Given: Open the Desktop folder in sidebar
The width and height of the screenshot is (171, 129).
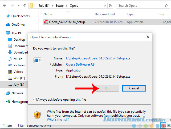Looking at the screenshot, I should [x=19, y=40].
